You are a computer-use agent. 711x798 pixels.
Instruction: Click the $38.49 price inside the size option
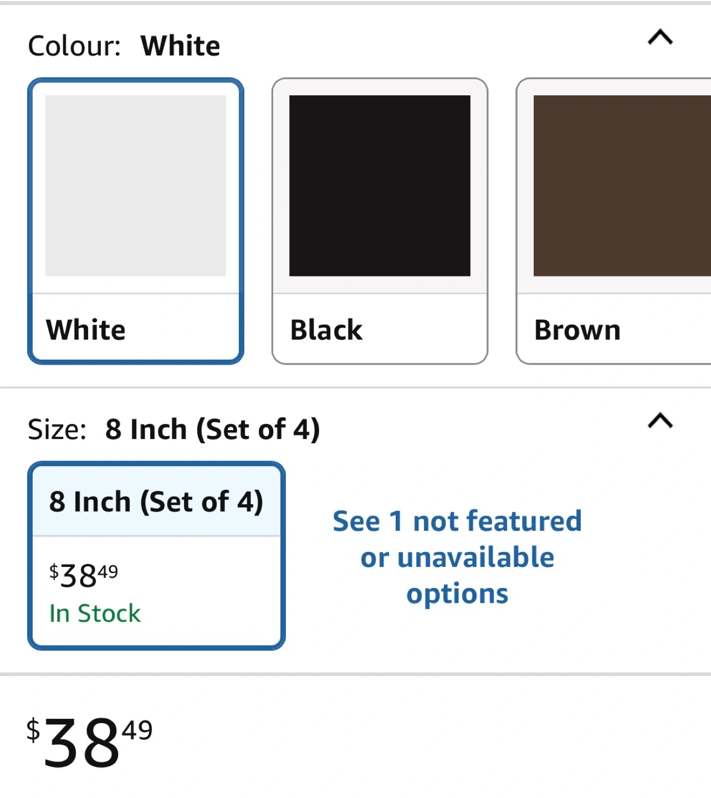[84, 575]
